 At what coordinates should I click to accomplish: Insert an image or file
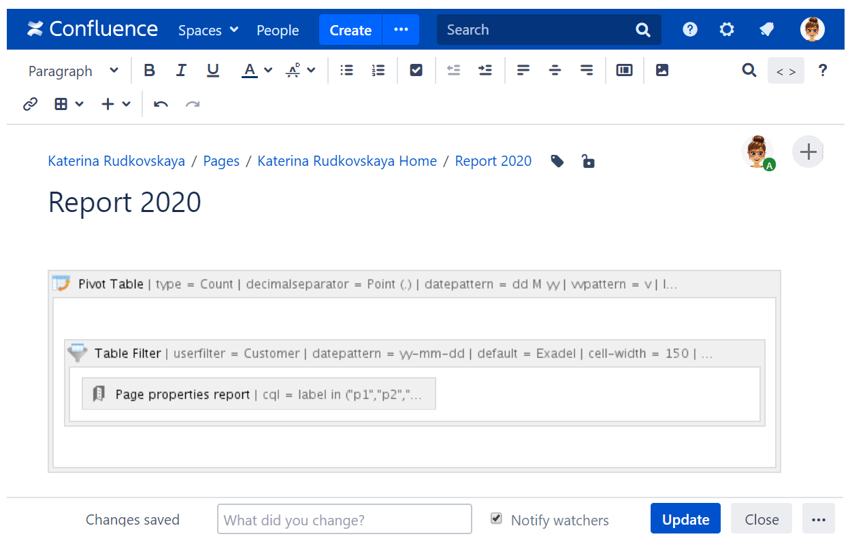point(662,70)
